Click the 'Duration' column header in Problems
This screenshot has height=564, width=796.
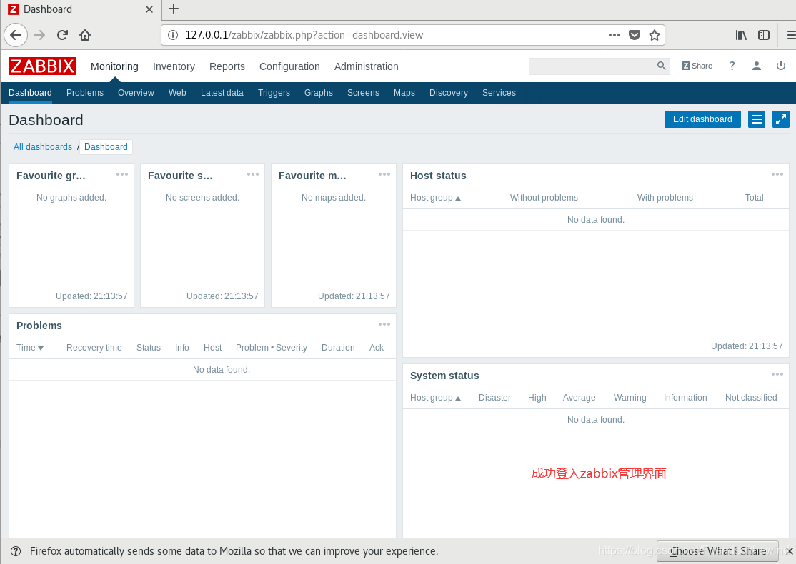pyautogui.click(x=338, y=348)
